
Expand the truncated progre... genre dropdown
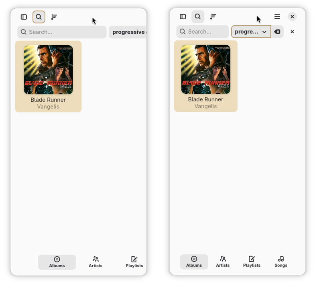[x=251, y=32]
